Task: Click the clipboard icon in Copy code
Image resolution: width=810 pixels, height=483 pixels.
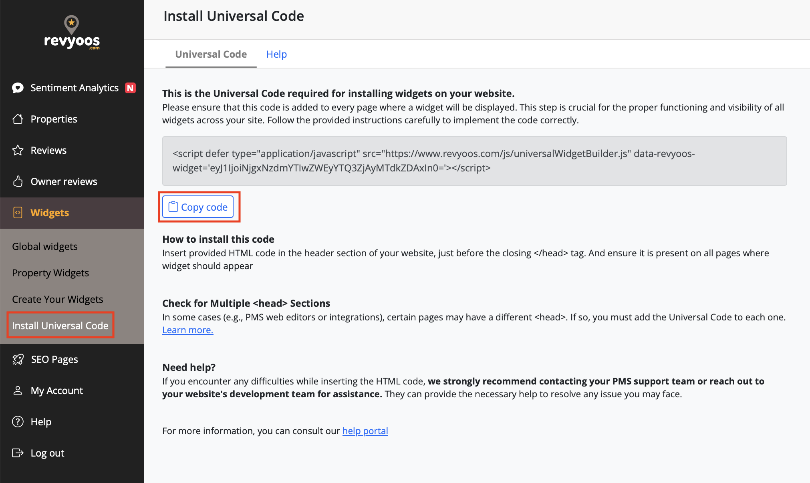Action: 173,207
